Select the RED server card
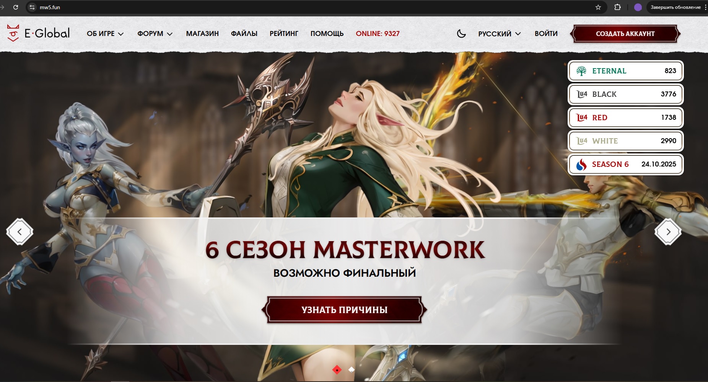708x382 pixels. point(626,118)
